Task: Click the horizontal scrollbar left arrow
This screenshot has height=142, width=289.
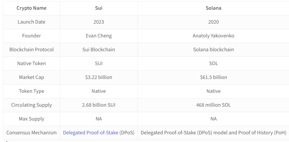Action: coord(6,141)
